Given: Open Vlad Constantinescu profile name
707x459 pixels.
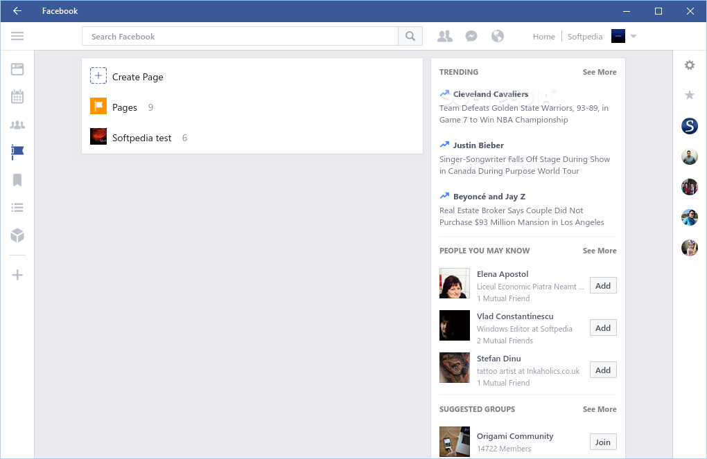Looking at the screenshot, I should [515, 316].
